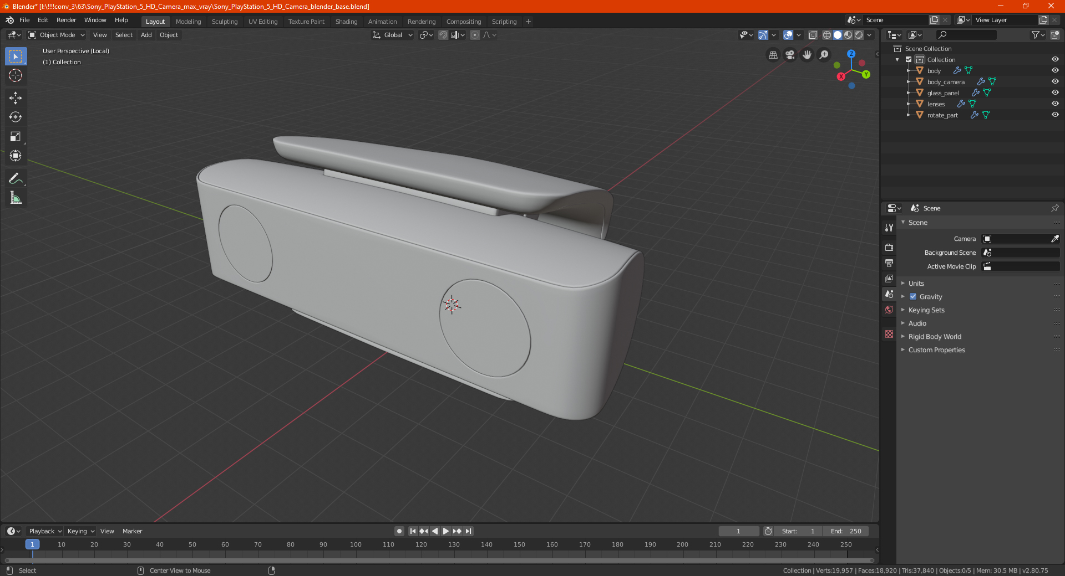Select the Rotate tool
This screenshot has width=1065, height=576.
pyautogui.click(x=16, y=117)
